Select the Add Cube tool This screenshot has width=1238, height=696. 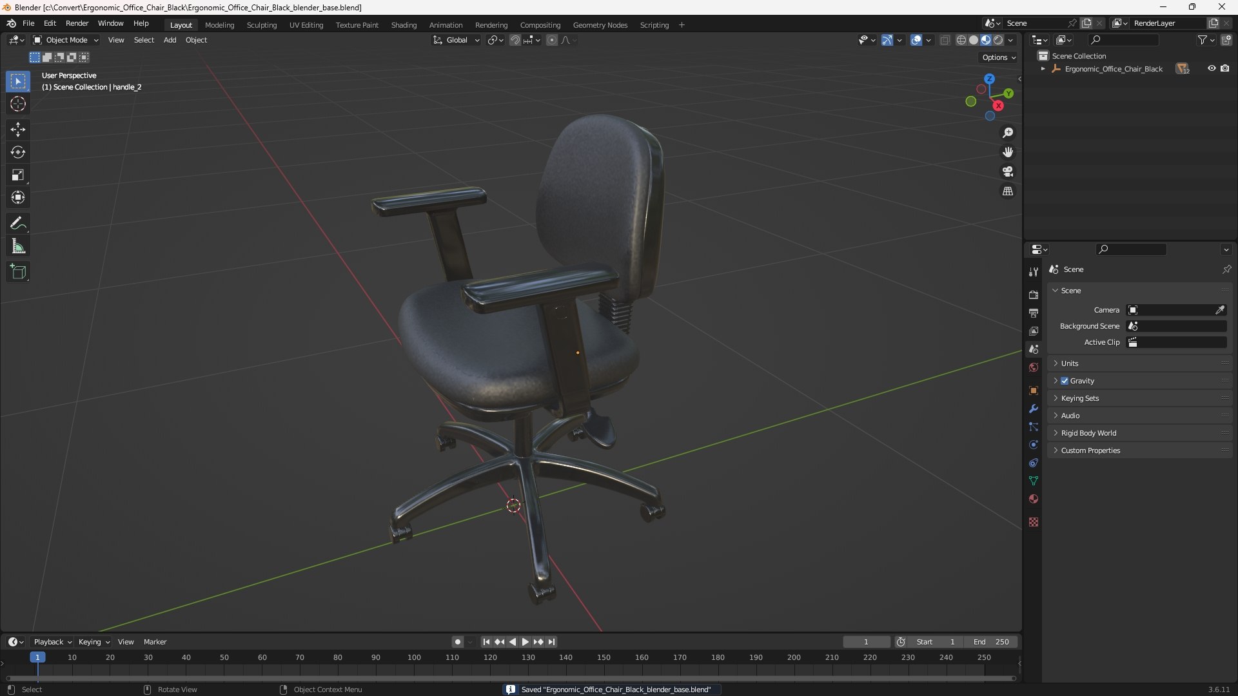pyautogui.click(x=18, y=272)
